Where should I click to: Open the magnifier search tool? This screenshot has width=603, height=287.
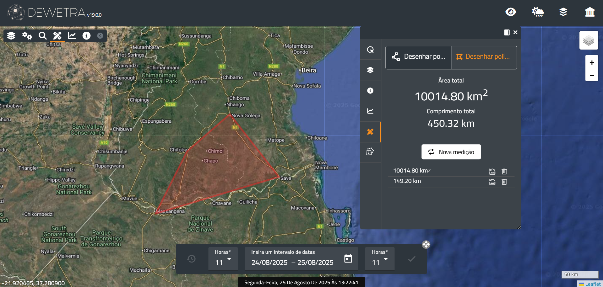point(42,36)
